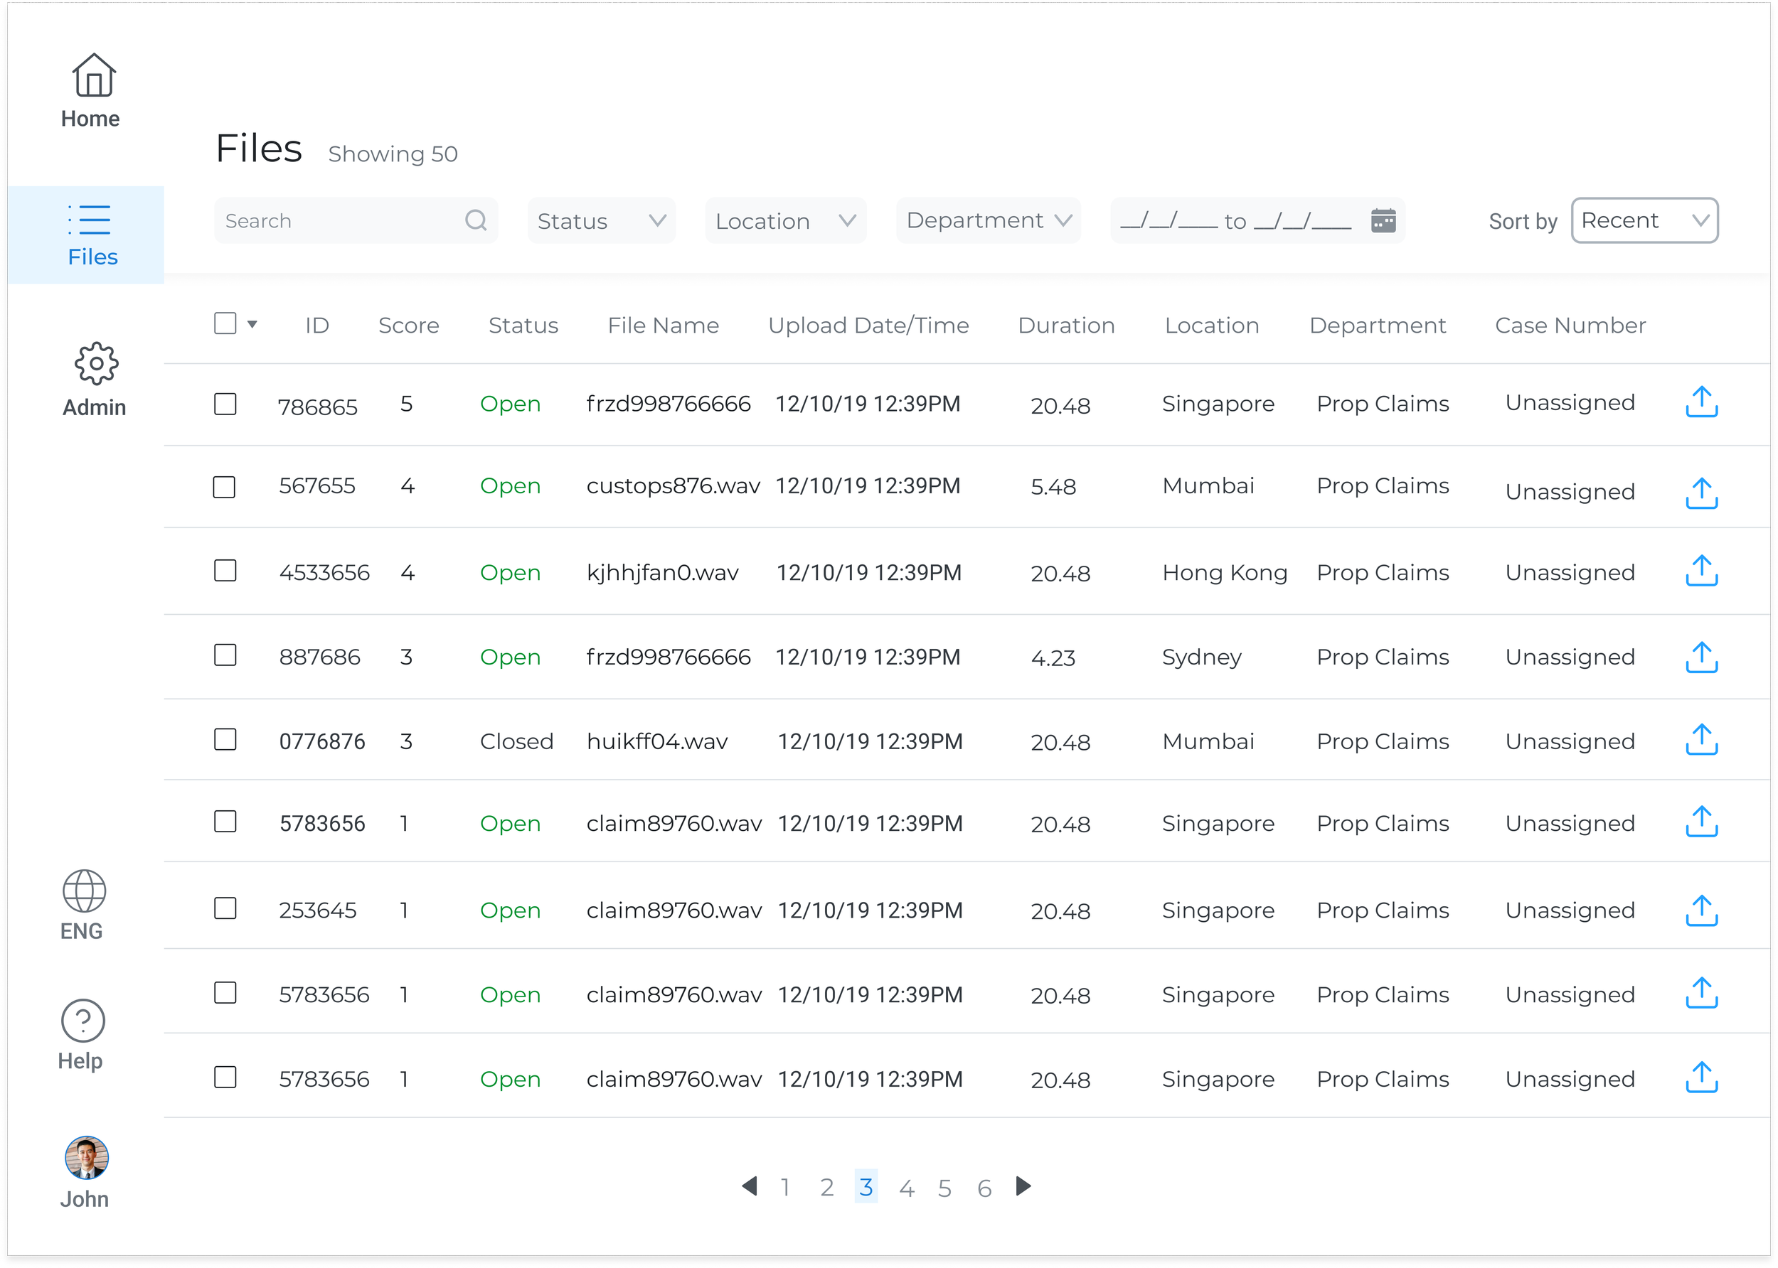Click the search magnifier icon

click(x=476, y=221)
